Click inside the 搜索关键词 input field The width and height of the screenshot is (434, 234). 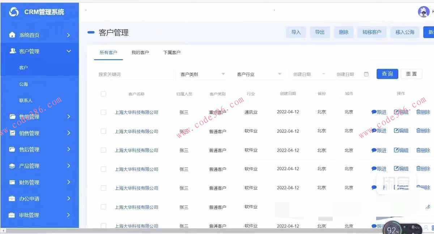134,74
